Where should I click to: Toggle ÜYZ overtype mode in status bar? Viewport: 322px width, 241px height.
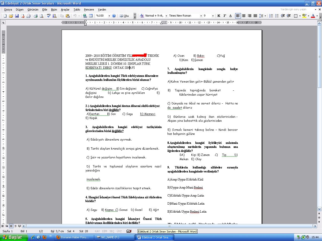119,231
